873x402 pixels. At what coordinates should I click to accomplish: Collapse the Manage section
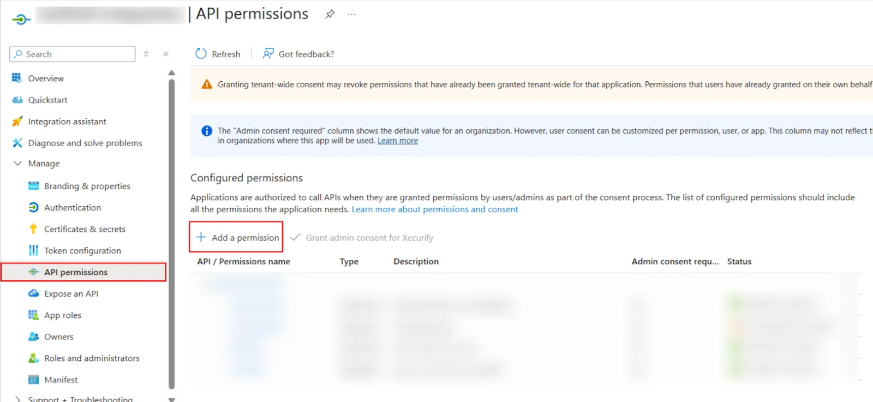pos(18,163)
